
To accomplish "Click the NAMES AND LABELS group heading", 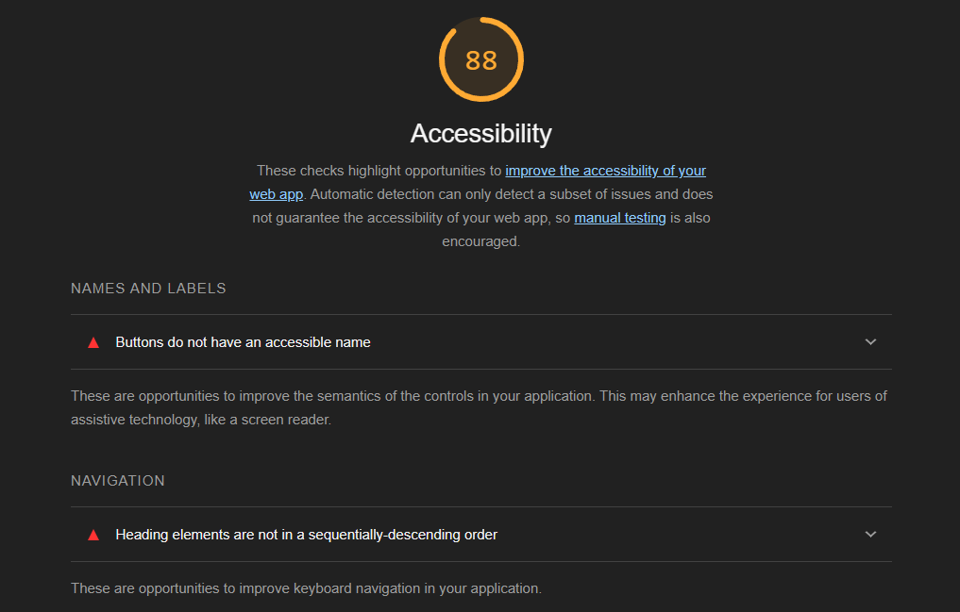I will tap(148, 289).
